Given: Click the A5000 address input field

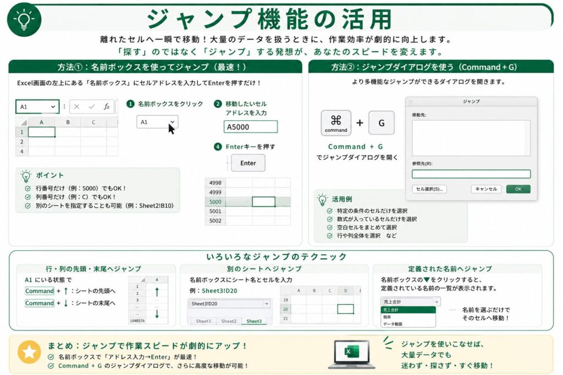Looking at the screenshot, I should (251, 127).
